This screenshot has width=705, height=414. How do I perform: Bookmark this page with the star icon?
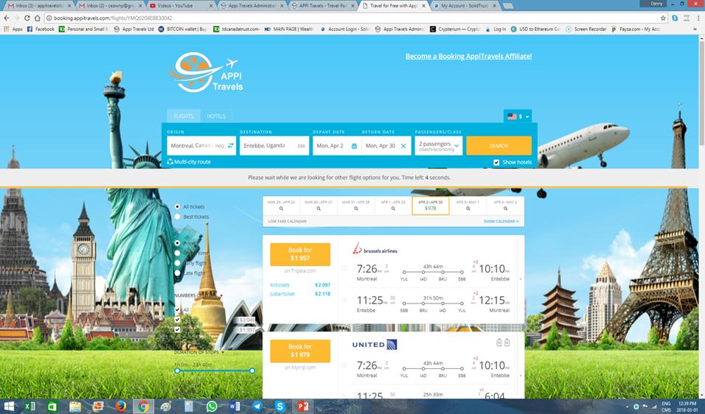663,18
